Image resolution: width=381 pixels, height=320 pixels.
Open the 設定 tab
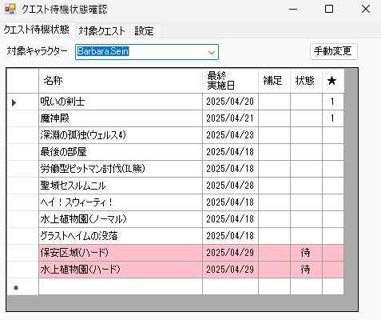point(144,31)
